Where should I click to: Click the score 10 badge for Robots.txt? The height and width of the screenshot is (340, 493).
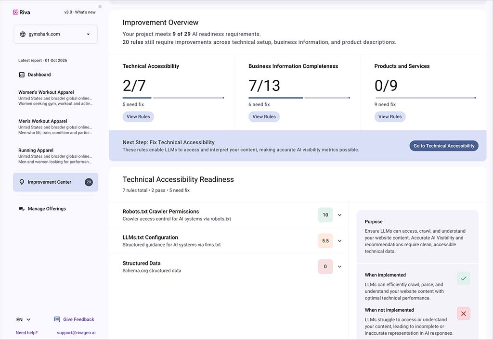click(325, 215)
